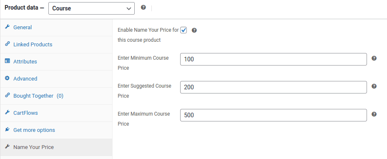This screenshot has height=159, width=387.
Task: Click the chain link icon for Linked Products
Action: [x=8, y=44]
